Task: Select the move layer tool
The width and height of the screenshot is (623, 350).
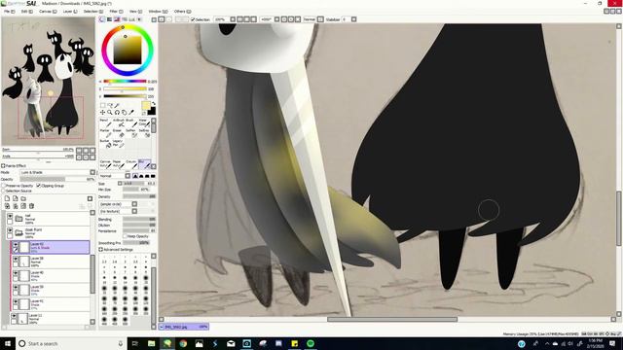Action: (102, 113)
